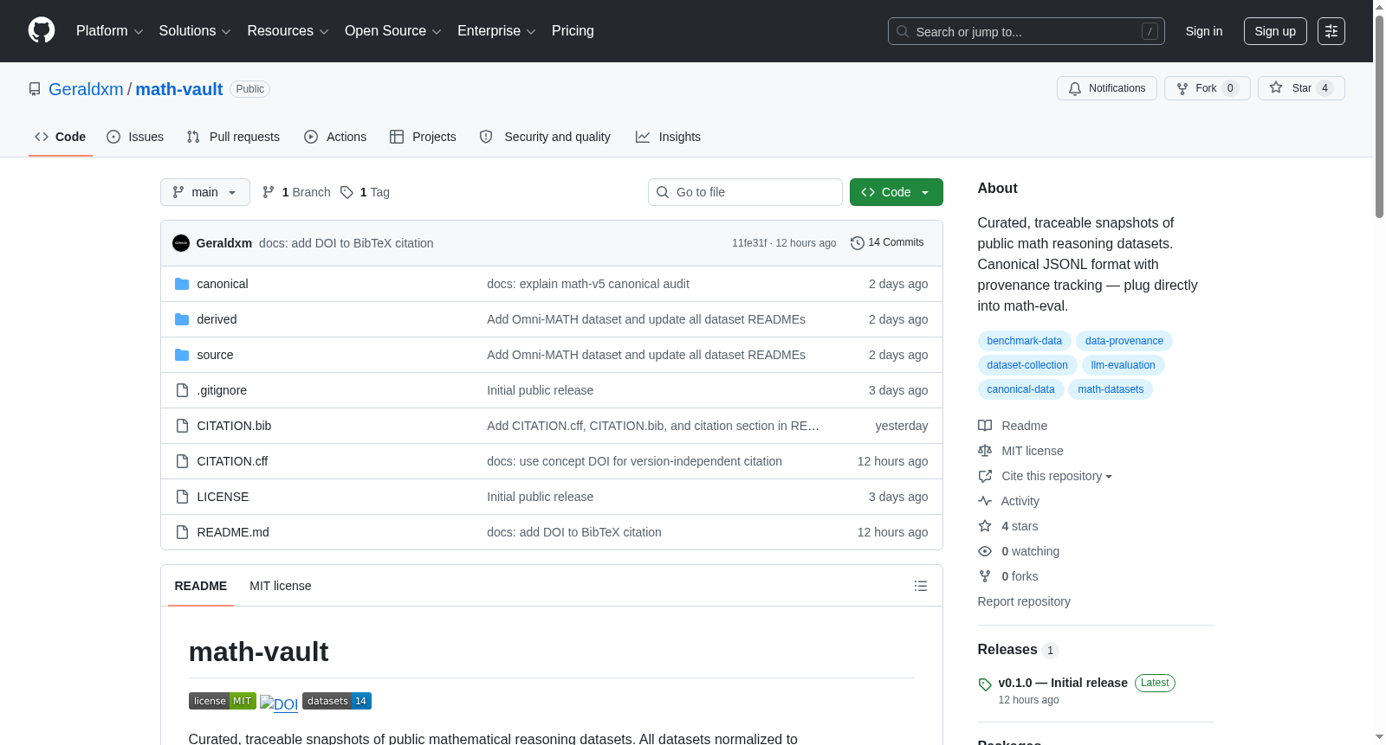Screen dimensions: 1386x745
Task: Click commit hash 11fe31f
Action: (749, 243)
